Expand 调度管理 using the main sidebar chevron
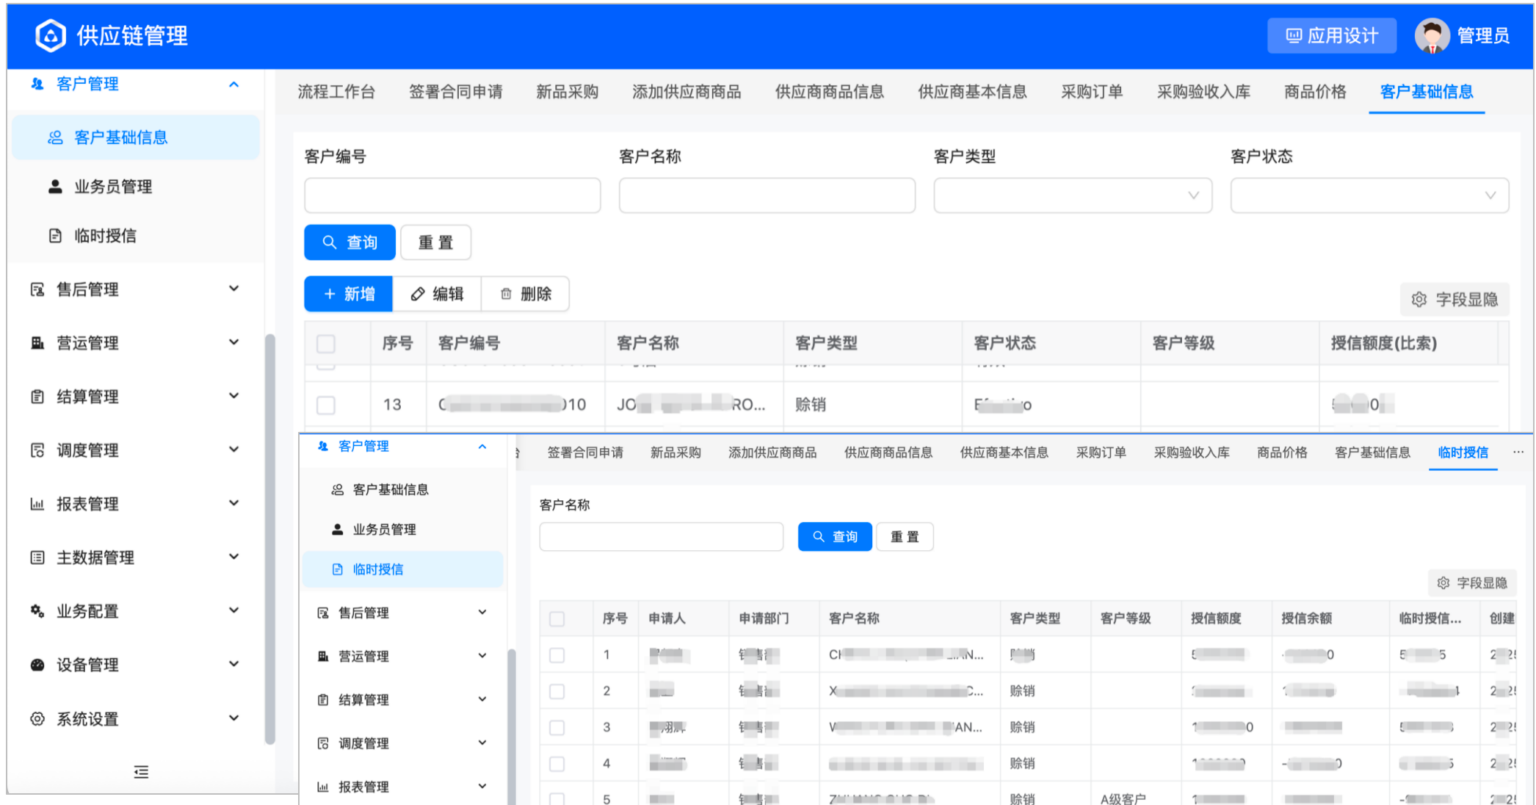 click(x=233, y=450)
